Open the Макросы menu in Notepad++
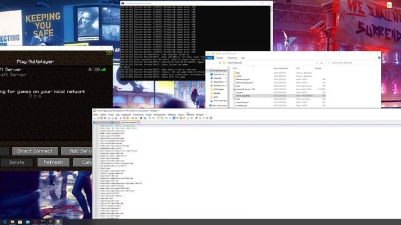401x225 pixels. click(172, 115)
